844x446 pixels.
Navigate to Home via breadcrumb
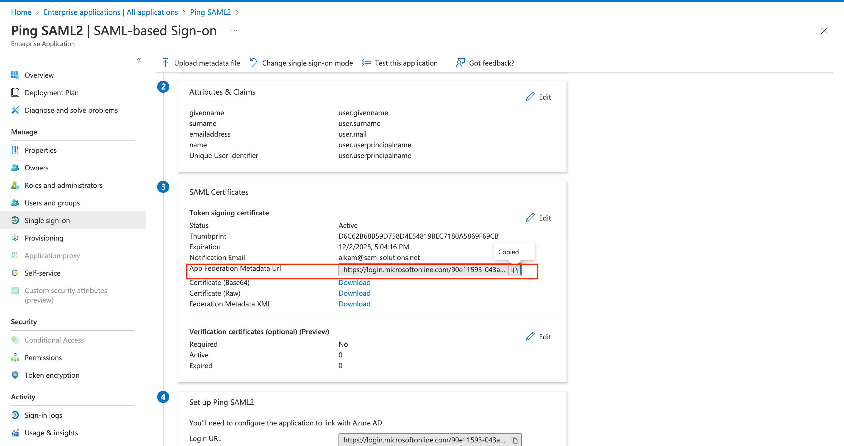[x=21, y=12]
